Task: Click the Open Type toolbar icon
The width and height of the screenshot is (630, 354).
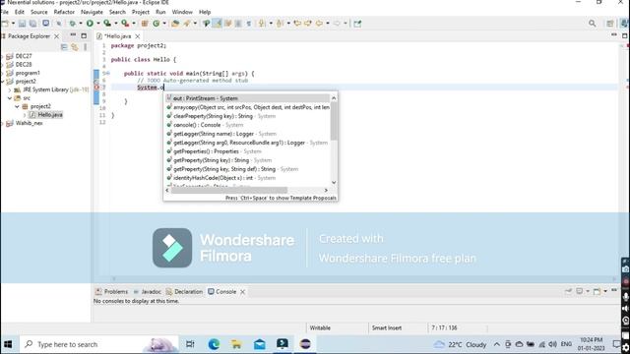Action: pyautogui.click(x=175, y=24)
